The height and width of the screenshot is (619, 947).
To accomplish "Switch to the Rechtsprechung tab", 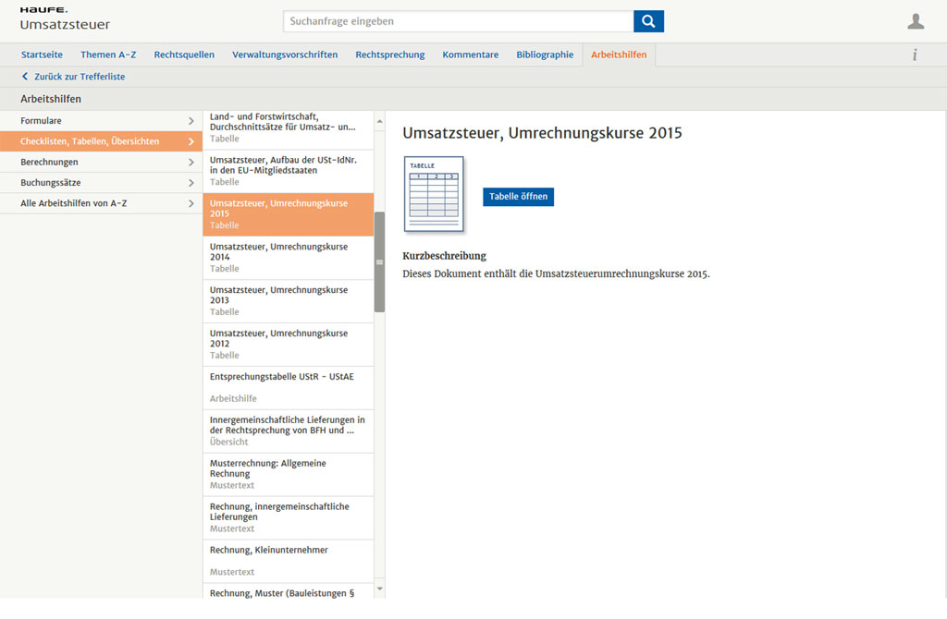I will (x=390, y=55).
